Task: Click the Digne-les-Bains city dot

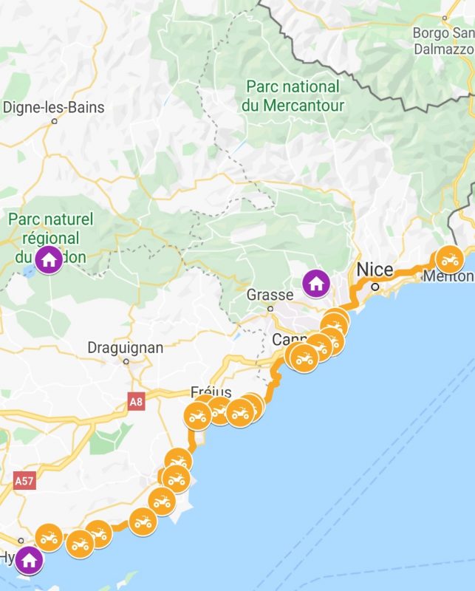Action: (x=54, y=121)
